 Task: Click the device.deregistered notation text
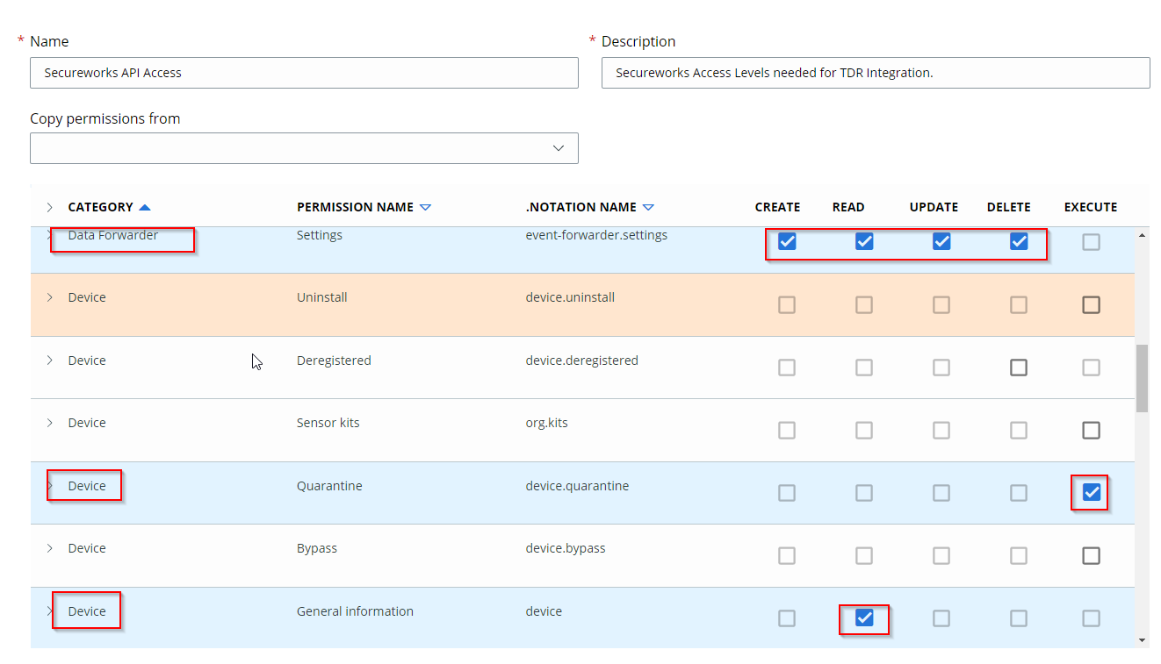click(x=581, y=361)
